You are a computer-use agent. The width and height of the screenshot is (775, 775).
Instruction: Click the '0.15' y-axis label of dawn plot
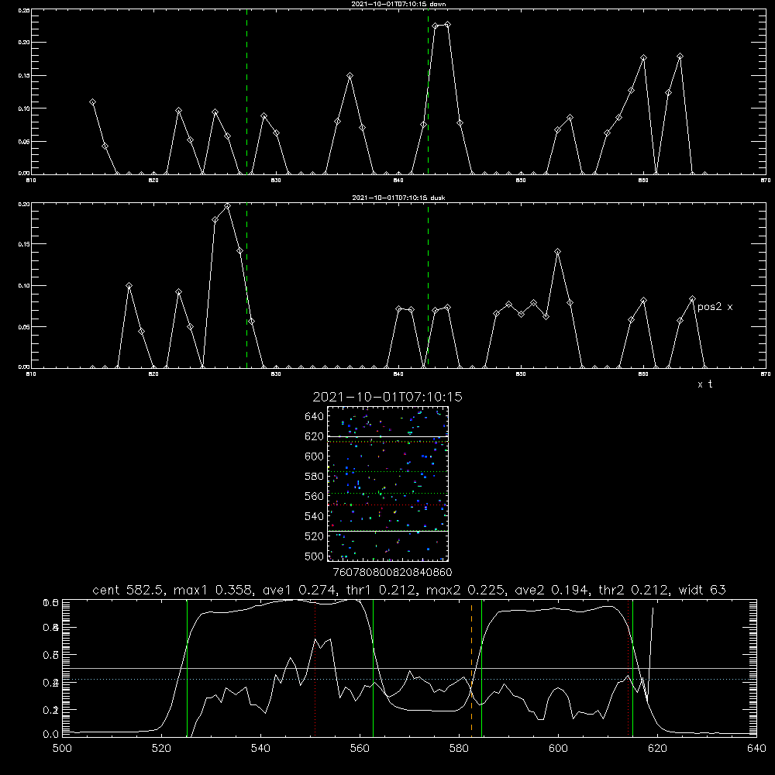click(24, 76)
